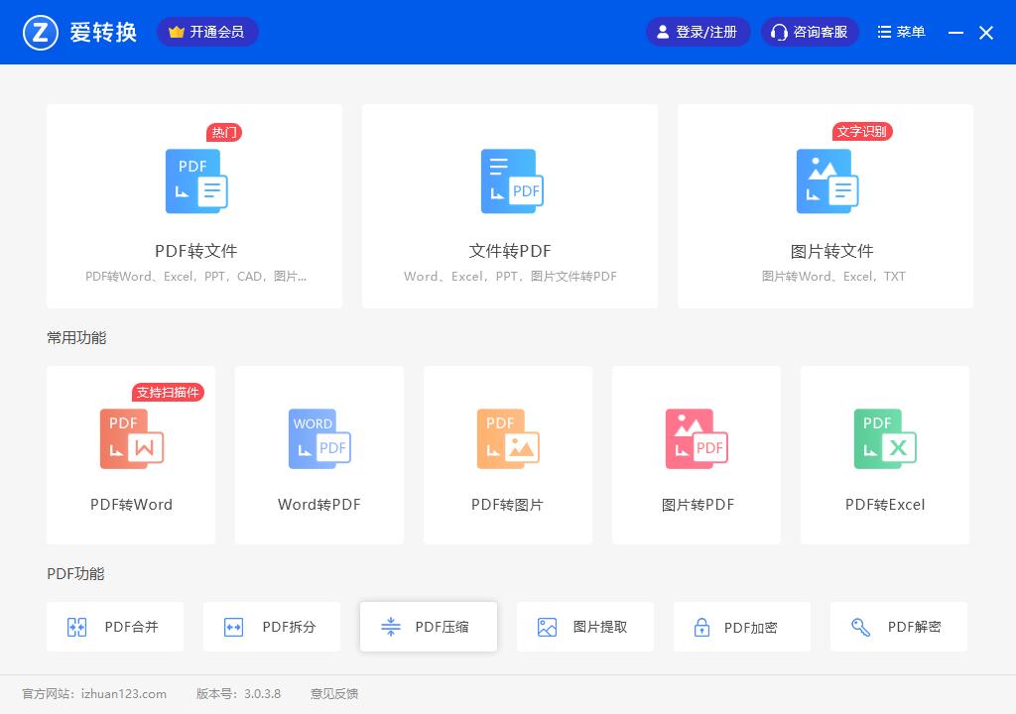Close the 爱转换 window
This screenshot has height=714, width=1016.
986,33
